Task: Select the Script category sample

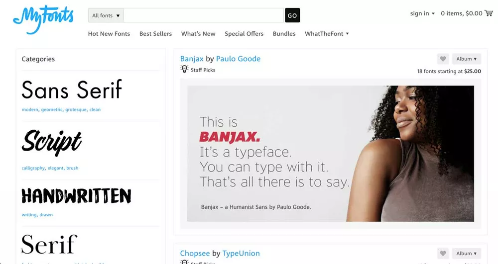Action: [52, 142]
